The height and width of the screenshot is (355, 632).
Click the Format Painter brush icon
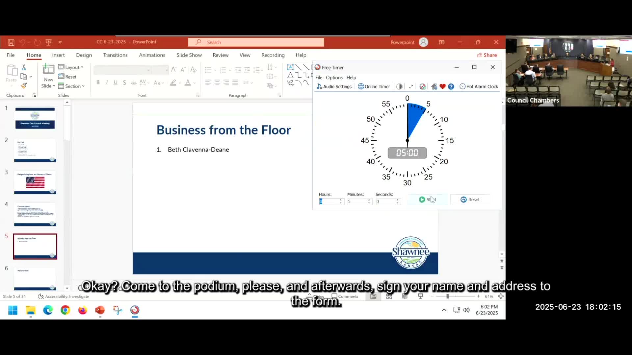(24, 85)
